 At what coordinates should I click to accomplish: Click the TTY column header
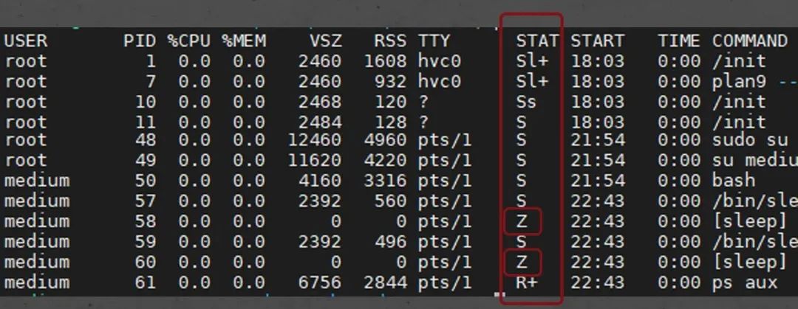coord(434,41)
